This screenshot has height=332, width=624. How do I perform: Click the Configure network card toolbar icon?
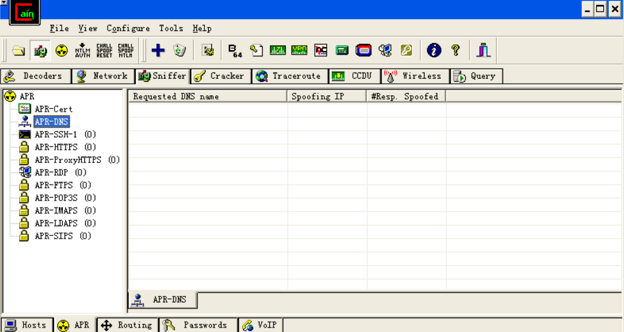[208, 50]
